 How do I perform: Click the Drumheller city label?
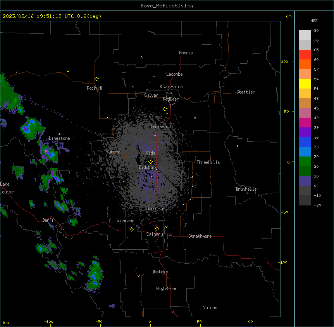247,189
